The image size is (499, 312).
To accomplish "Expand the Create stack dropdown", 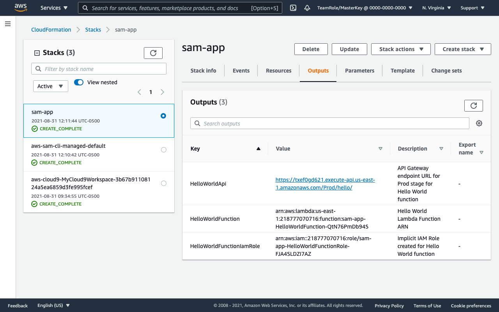I will (x=463, y=49).
